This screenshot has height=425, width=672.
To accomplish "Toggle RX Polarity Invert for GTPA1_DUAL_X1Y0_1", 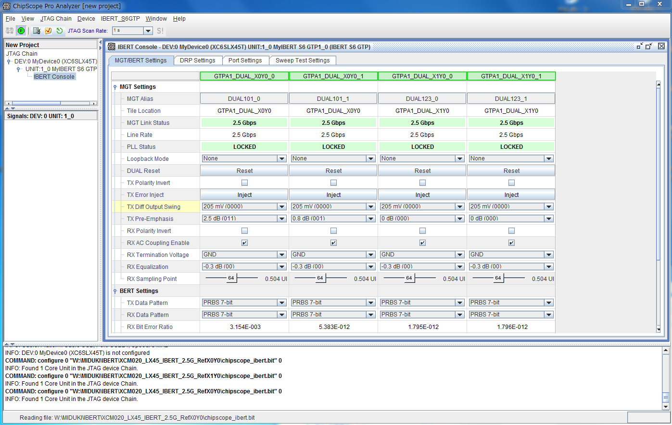I will [511, 231].
